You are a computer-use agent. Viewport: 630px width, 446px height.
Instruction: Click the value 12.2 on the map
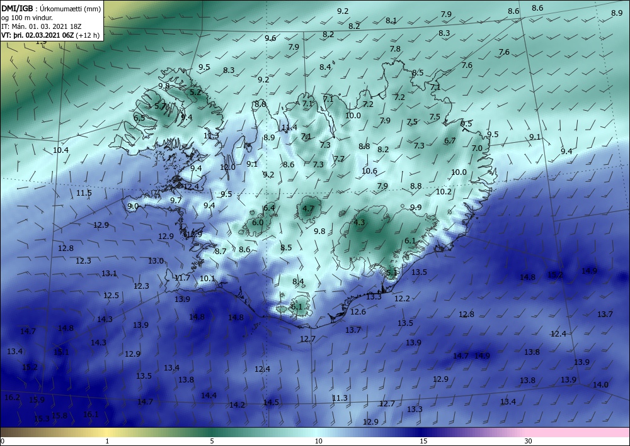[402, 298]
